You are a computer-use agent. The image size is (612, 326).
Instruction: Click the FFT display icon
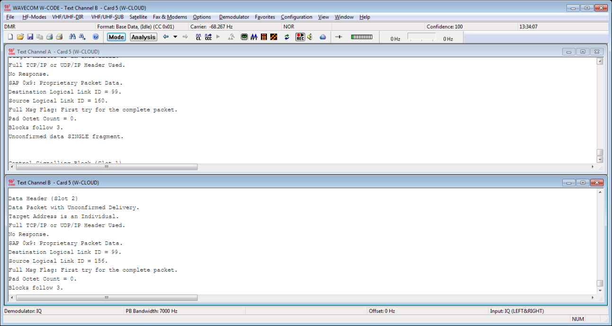click(x=254, y=37)
